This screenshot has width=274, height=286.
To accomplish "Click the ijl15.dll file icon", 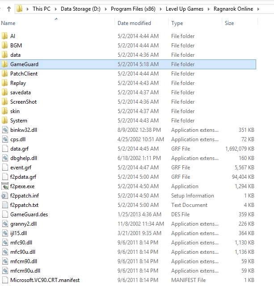I will click(x=5, y=233).
